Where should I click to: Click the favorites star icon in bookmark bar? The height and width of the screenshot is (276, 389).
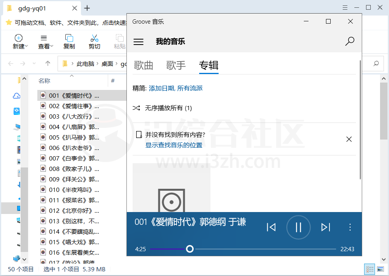coord(9,22)
